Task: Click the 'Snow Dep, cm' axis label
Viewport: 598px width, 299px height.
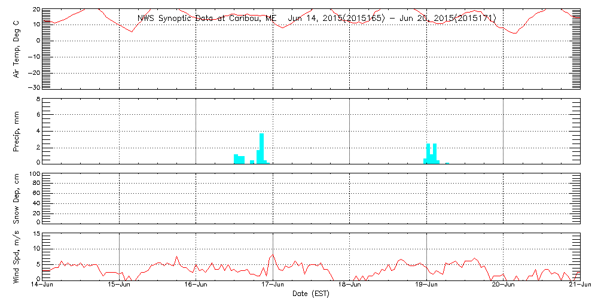Action: (x=17, y=199)
